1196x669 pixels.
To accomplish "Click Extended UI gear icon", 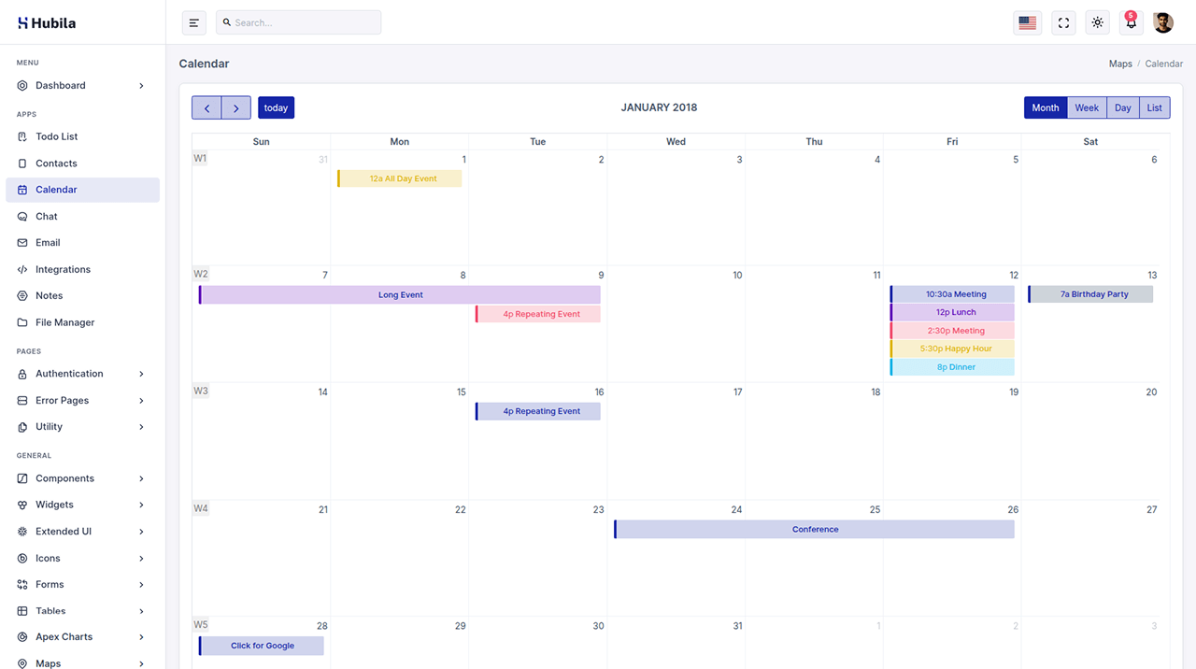I will pos(22,532).
